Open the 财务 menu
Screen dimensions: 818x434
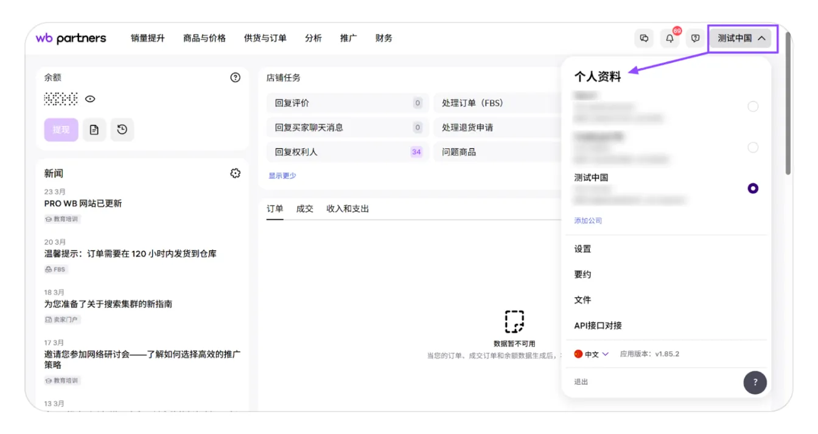pyautogui.click(x=384, y=38)
